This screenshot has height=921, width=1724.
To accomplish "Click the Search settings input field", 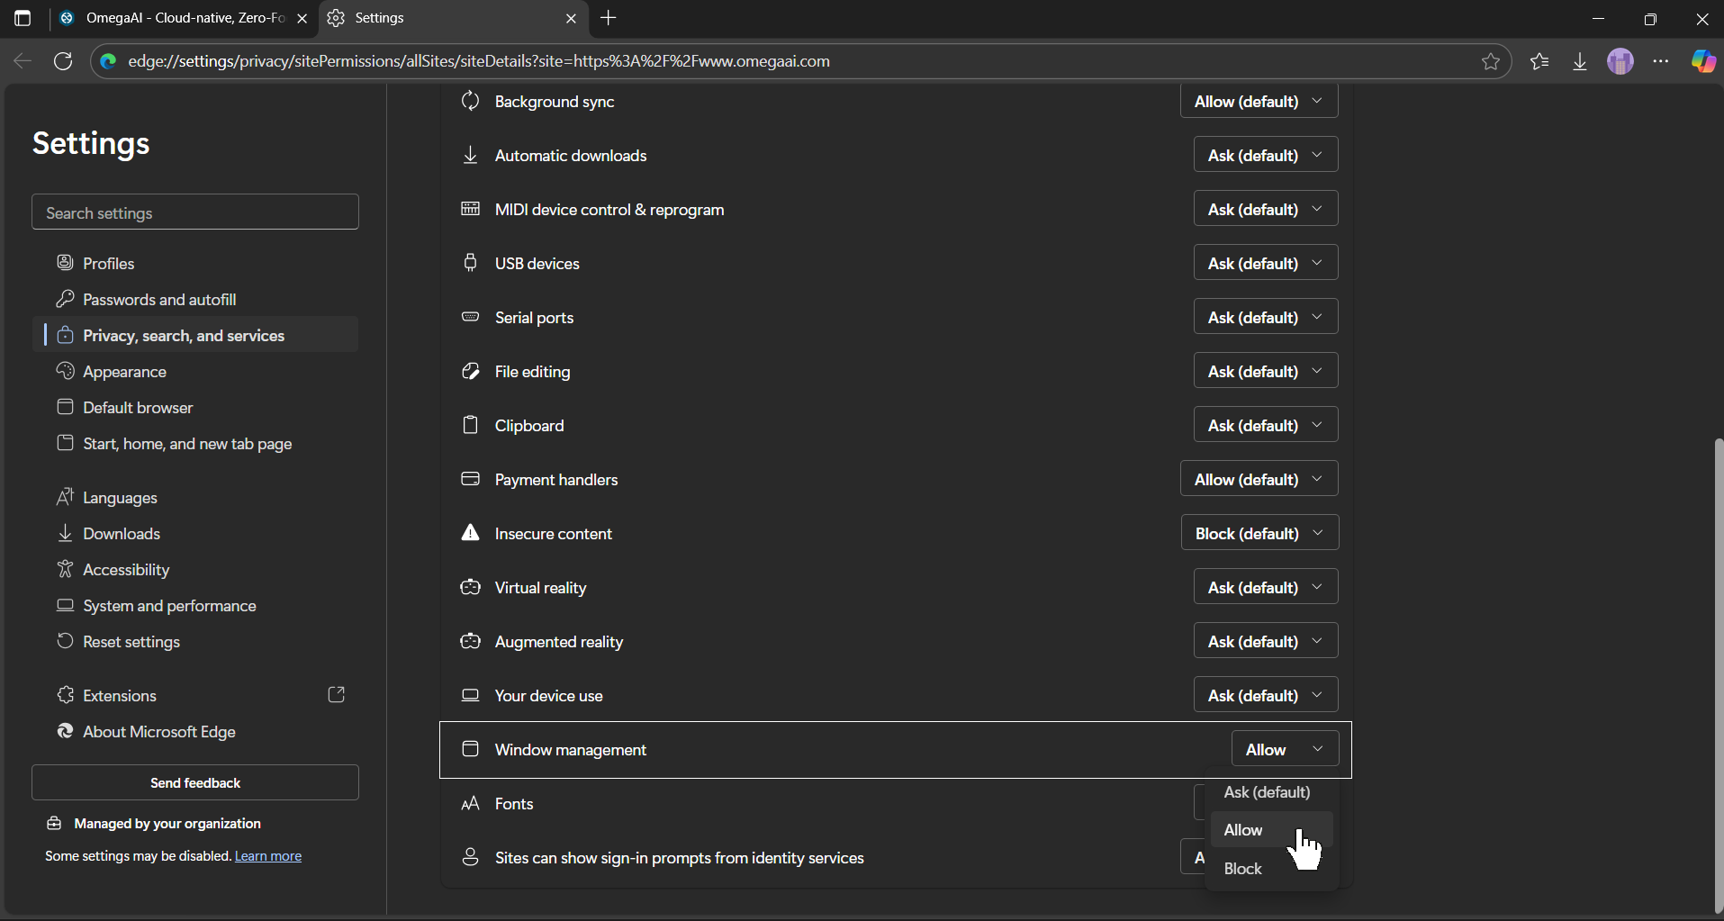I will tap(194, 212).
